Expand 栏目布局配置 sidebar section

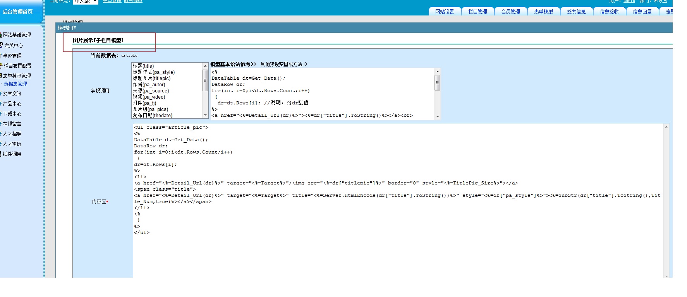pos(17,66)
